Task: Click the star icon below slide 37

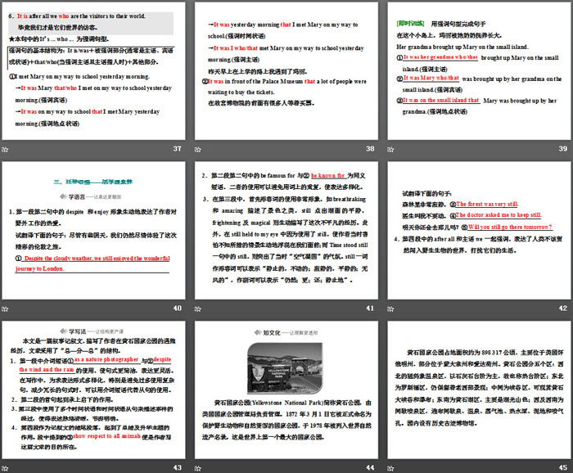Action: coord(5,150)
